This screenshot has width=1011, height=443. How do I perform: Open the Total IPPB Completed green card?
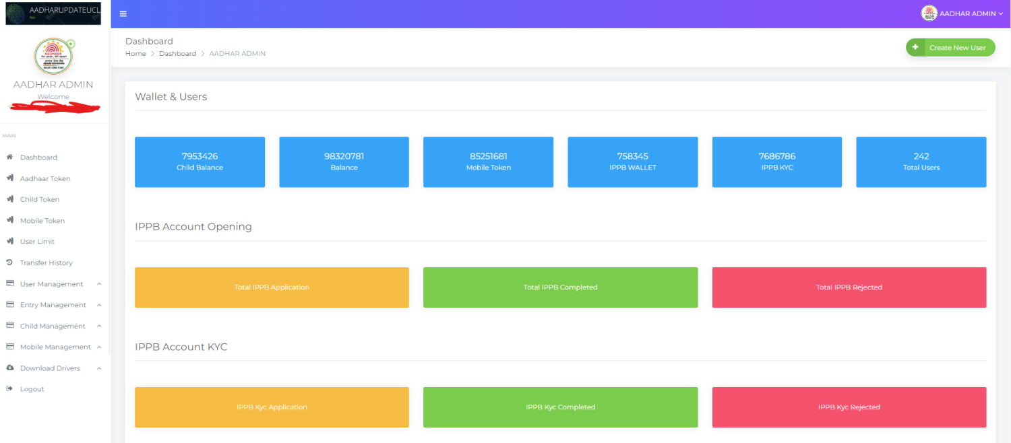tap(560, 287)
